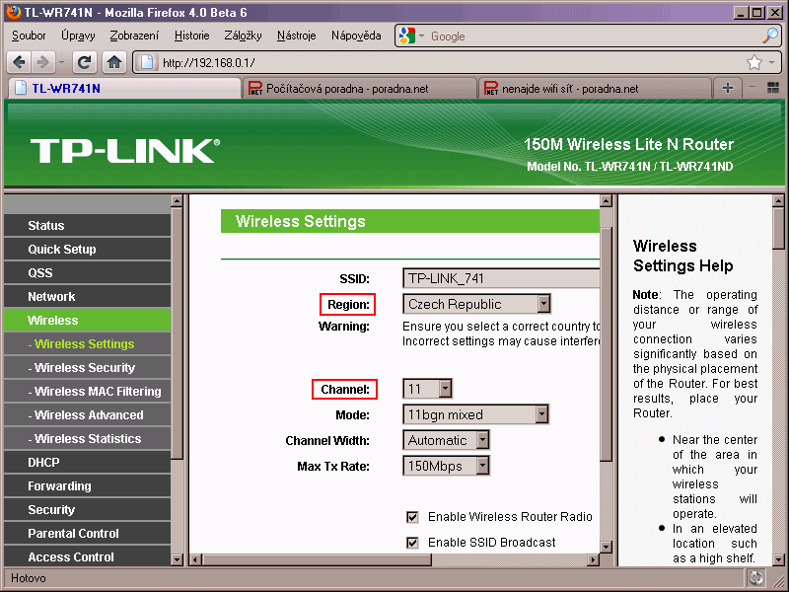Open QSS in the sidebar
789x592 pixels.
pos(87,273)
